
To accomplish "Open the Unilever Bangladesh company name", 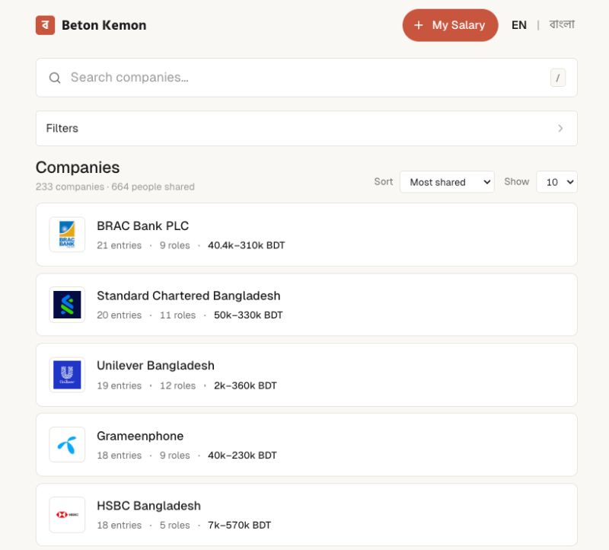I will [x=155, y=366].
